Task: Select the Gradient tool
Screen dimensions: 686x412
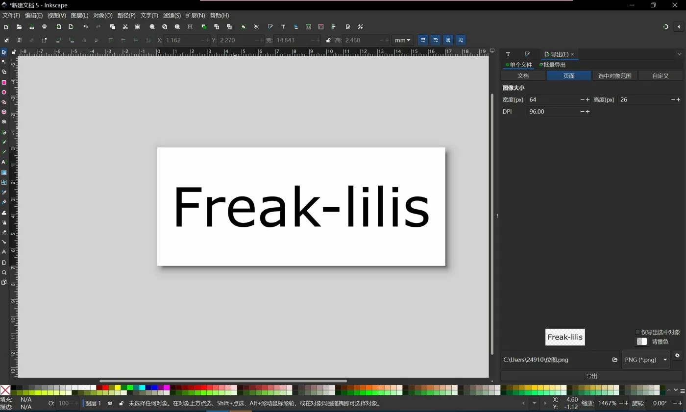Action: tap(4, 172)
